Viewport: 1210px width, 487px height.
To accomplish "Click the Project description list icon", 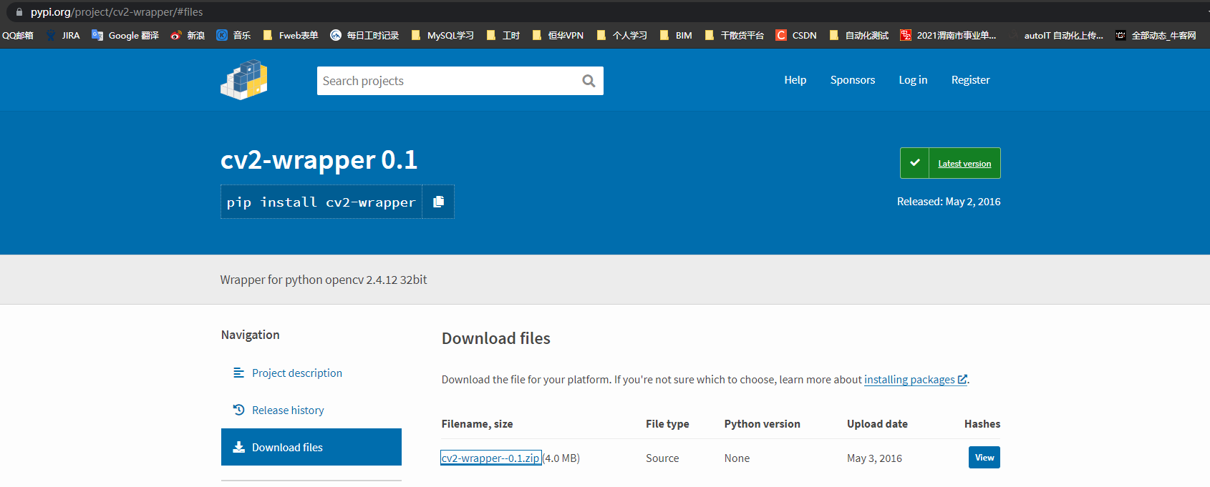I will coord(238,373).
